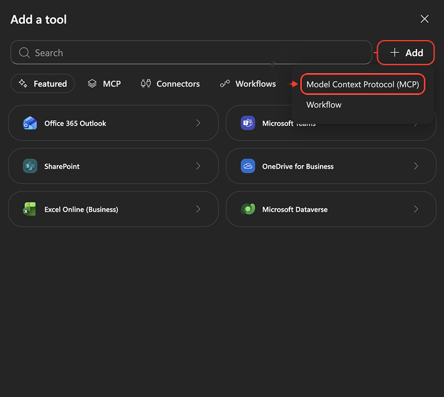
Task: Click the plus icon in Add button
Action: pos(394,53)
